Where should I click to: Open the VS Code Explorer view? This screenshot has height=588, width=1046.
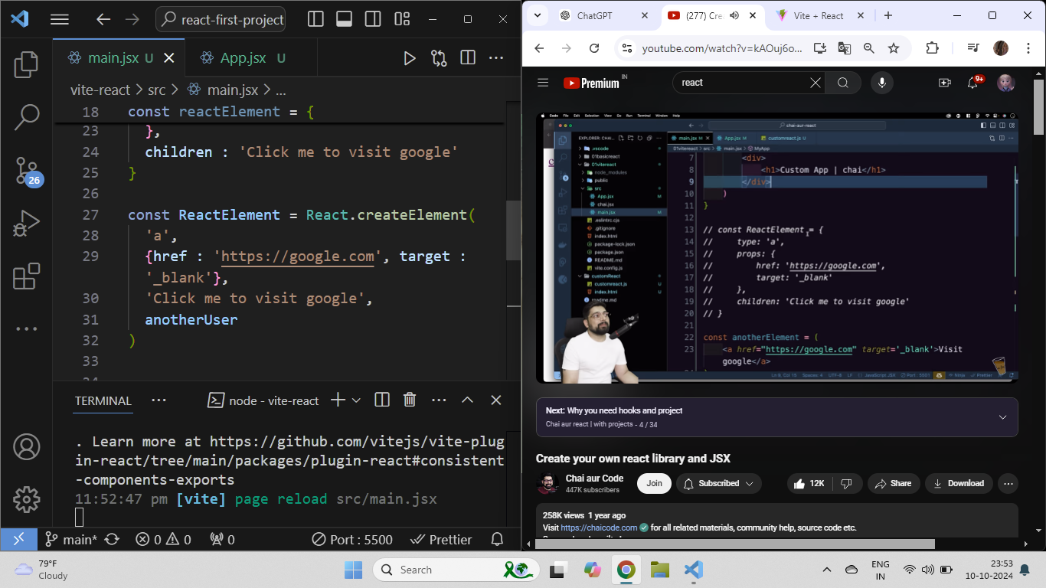pyautogui.click(x=27, y=65)
